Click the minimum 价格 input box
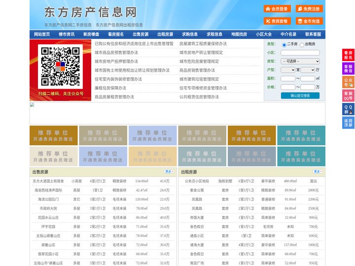This screenshot has height=266, width=355. coord(288,87)
